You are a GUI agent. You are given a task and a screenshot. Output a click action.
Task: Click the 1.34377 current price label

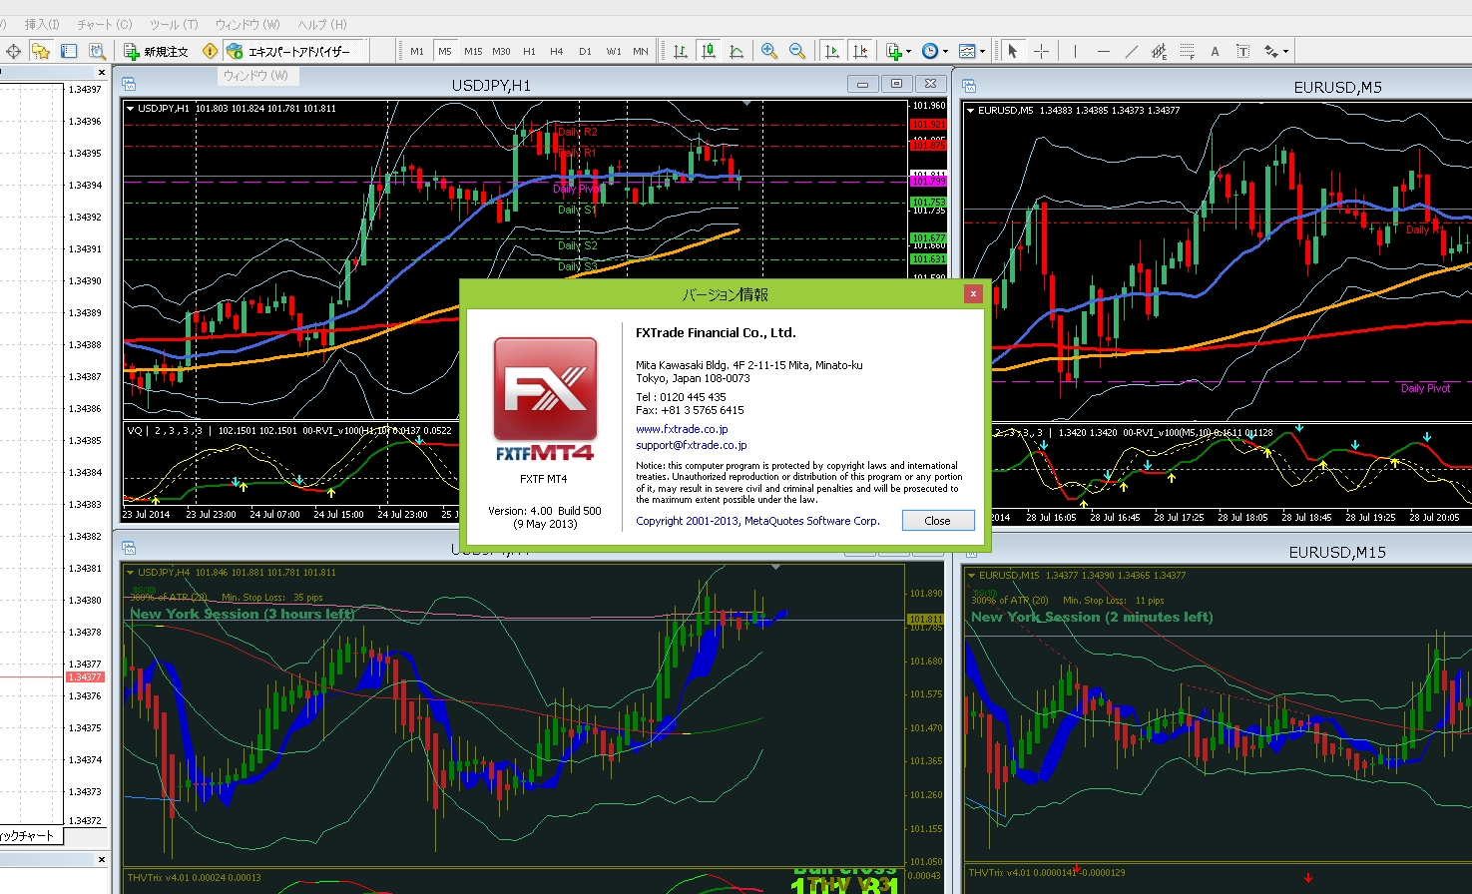tap(84, 676)
